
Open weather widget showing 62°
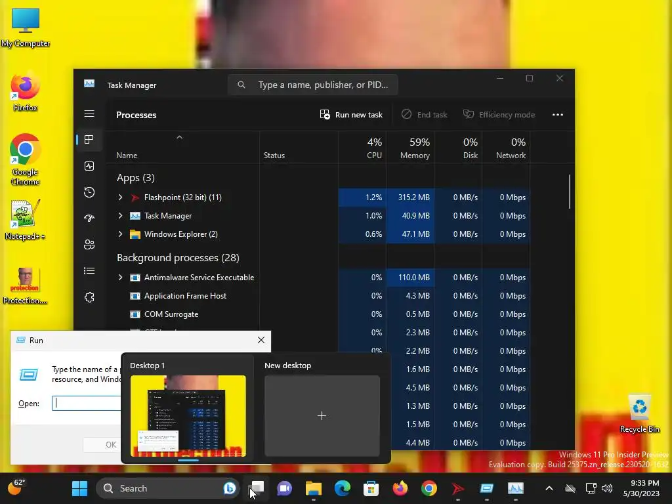[x=16, y=487]
